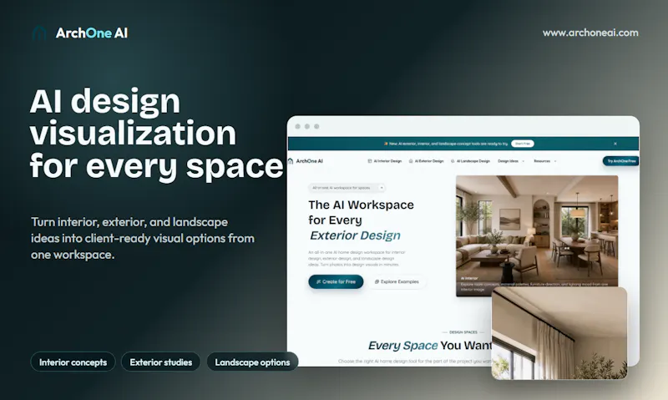Open the www.archoneai.com link
Screen dimensions: 668x400
coord(590,33)
